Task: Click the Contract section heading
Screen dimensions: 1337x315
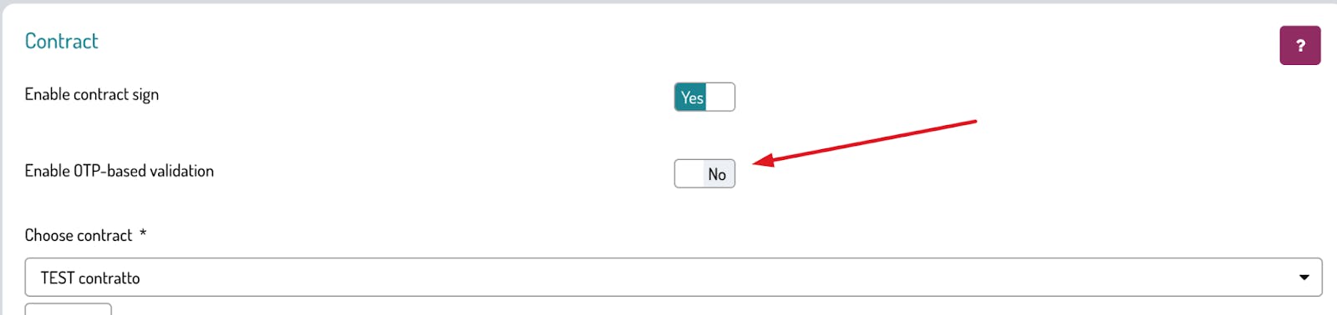Action: tap(61, 41)
